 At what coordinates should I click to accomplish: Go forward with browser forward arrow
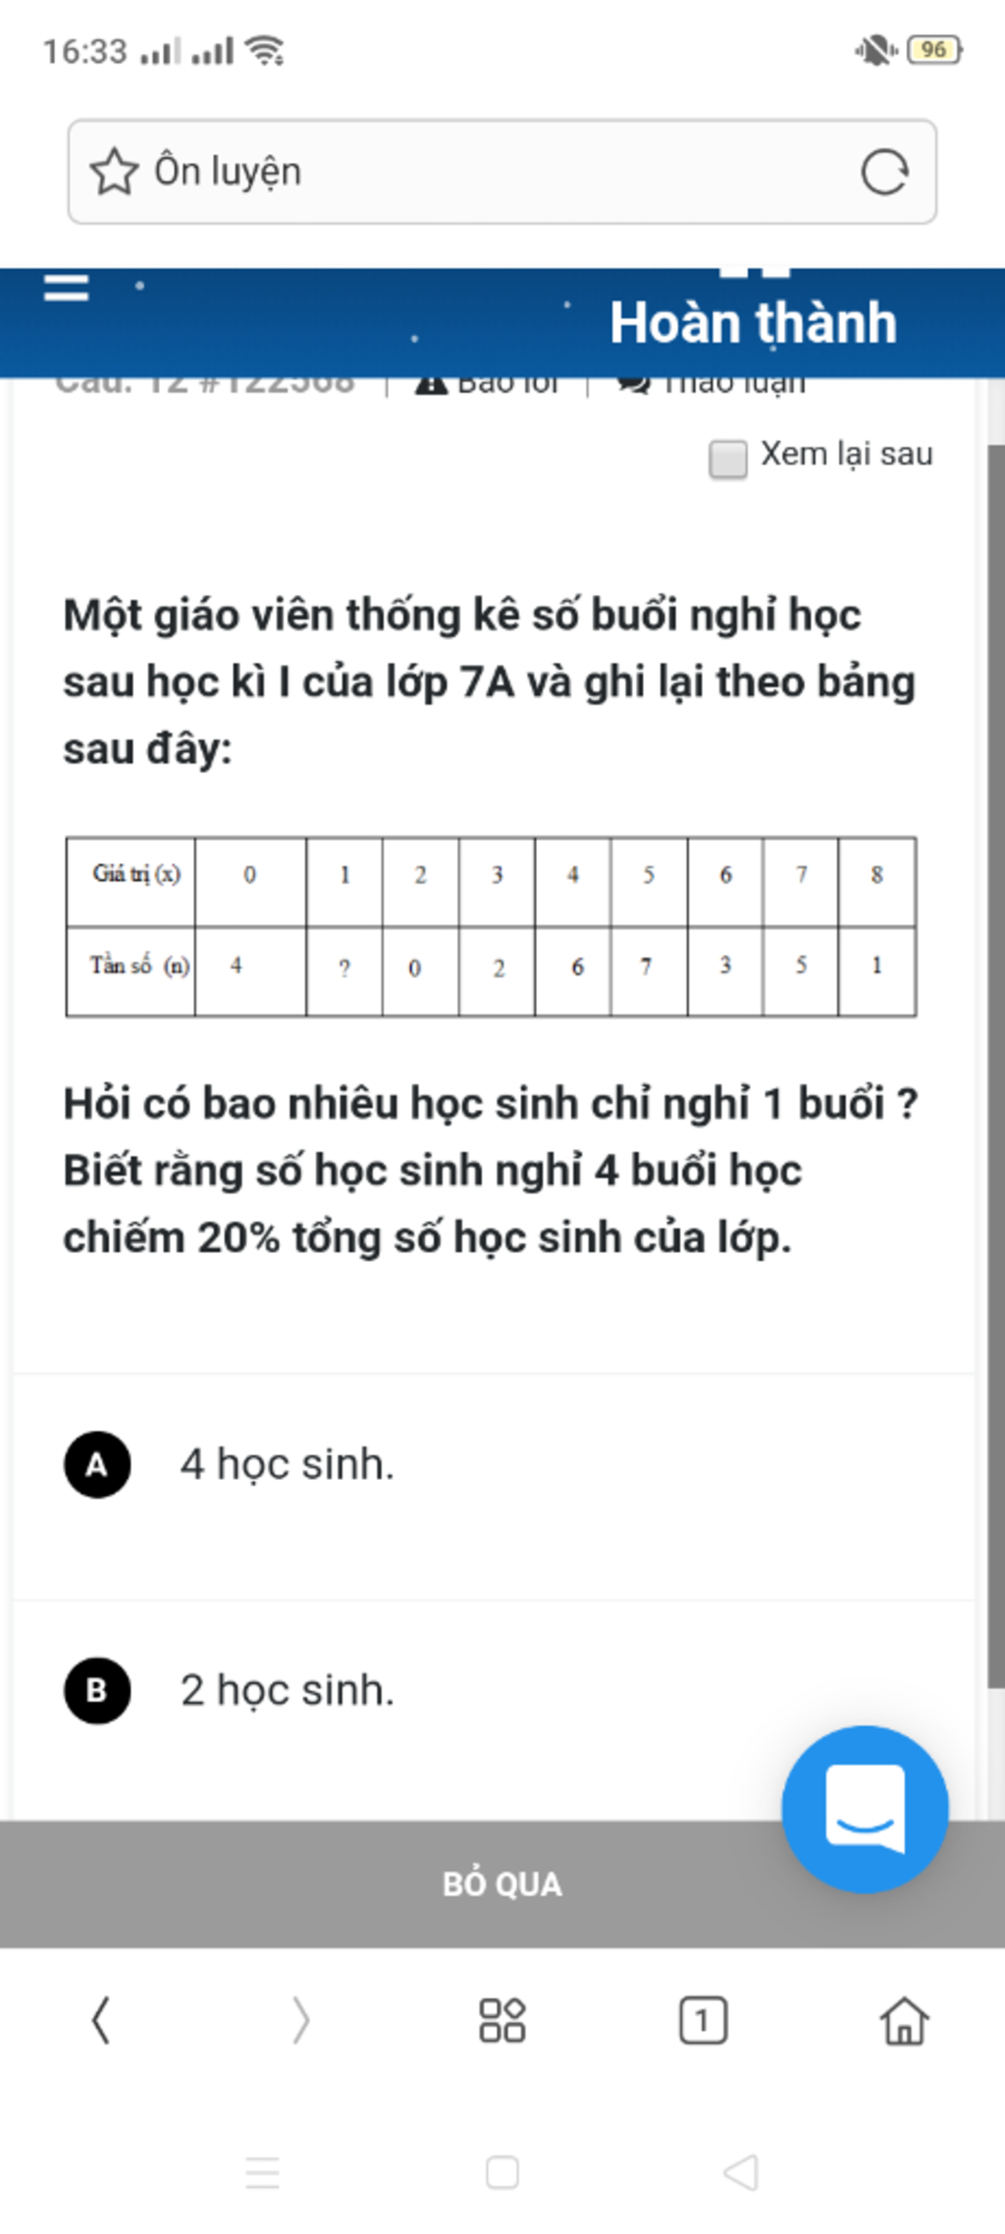300,2021
